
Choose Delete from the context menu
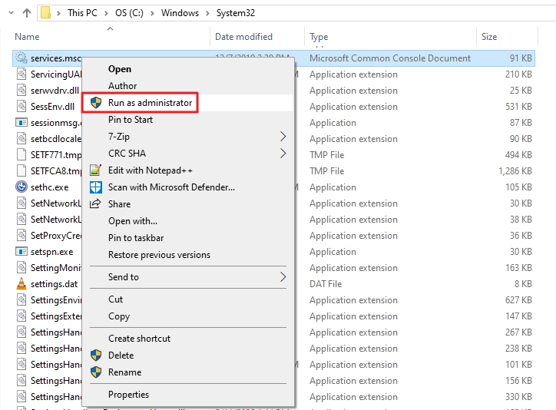[x=121, y=355]
